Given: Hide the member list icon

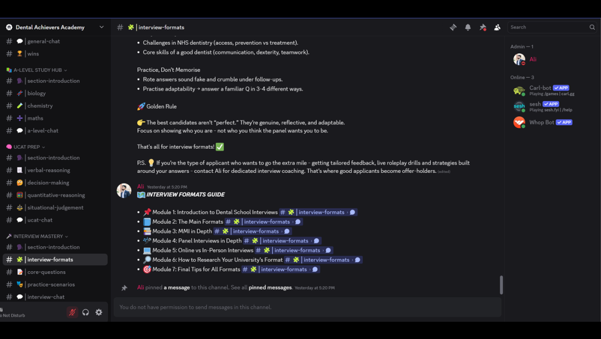Looking at the screenshot, I should pos(497,27).
